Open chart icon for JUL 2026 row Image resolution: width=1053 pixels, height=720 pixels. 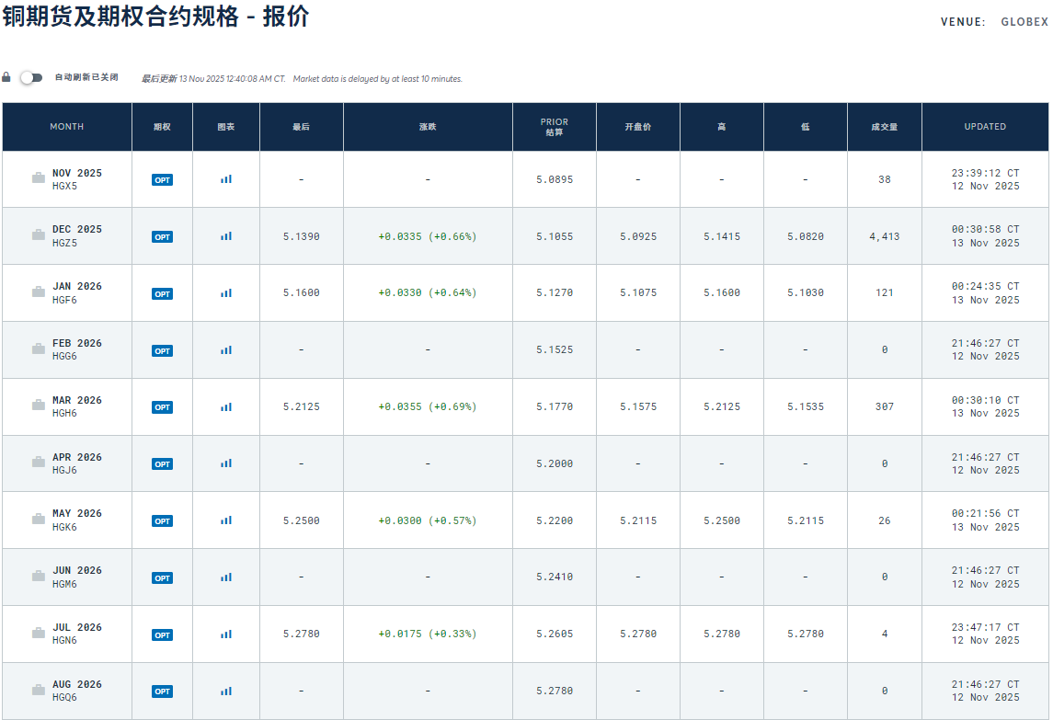pyautogui.click(x=225, y=634)
